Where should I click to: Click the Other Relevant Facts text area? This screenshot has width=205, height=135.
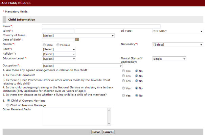coord(74,116)
